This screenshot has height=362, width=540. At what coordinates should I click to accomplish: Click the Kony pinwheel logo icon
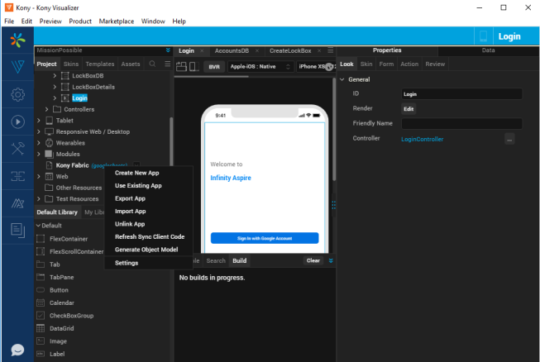(17, 40)
